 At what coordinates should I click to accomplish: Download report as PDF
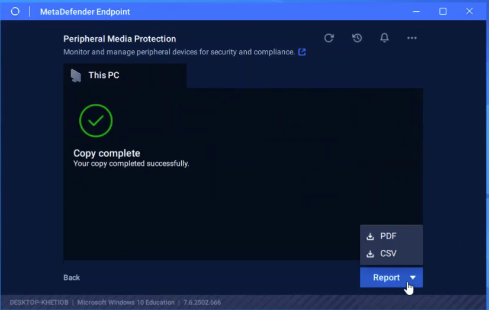coord(391,236)
